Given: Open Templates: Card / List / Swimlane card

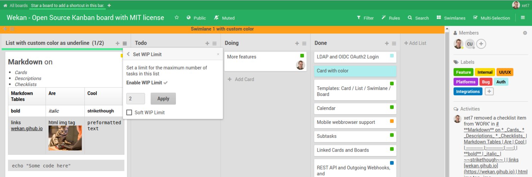Looking at the screenshot, I should [355, 90].
